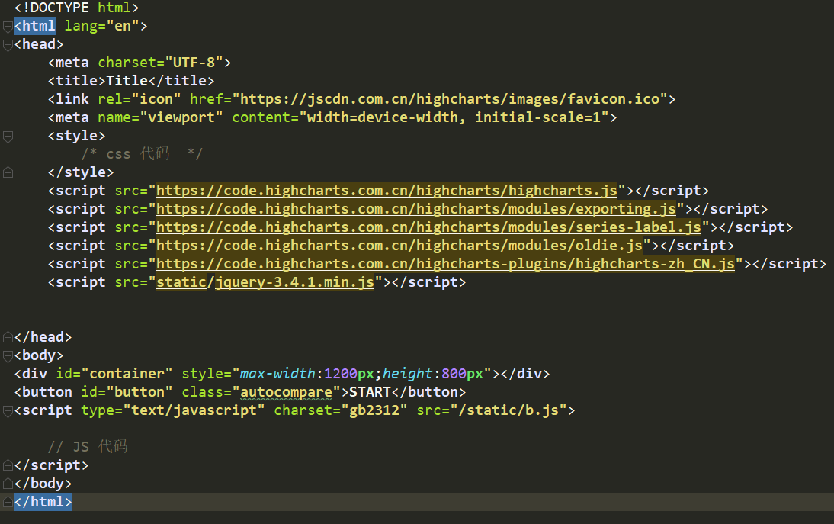Viewport: 834px width, 524px height.
Task: Click the JS 代码 comment
Action: pos(88,447)
